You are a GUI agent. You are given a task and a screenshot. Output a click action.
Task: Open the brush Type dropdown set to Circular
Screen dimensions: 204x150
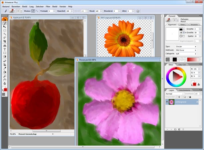186,47
